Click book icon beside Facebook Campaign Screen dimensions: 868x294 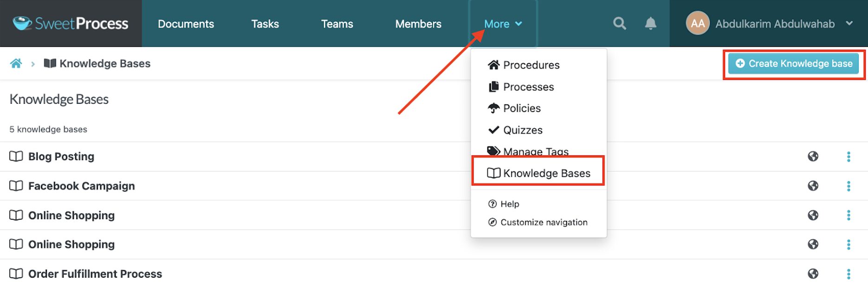[16, 185]
